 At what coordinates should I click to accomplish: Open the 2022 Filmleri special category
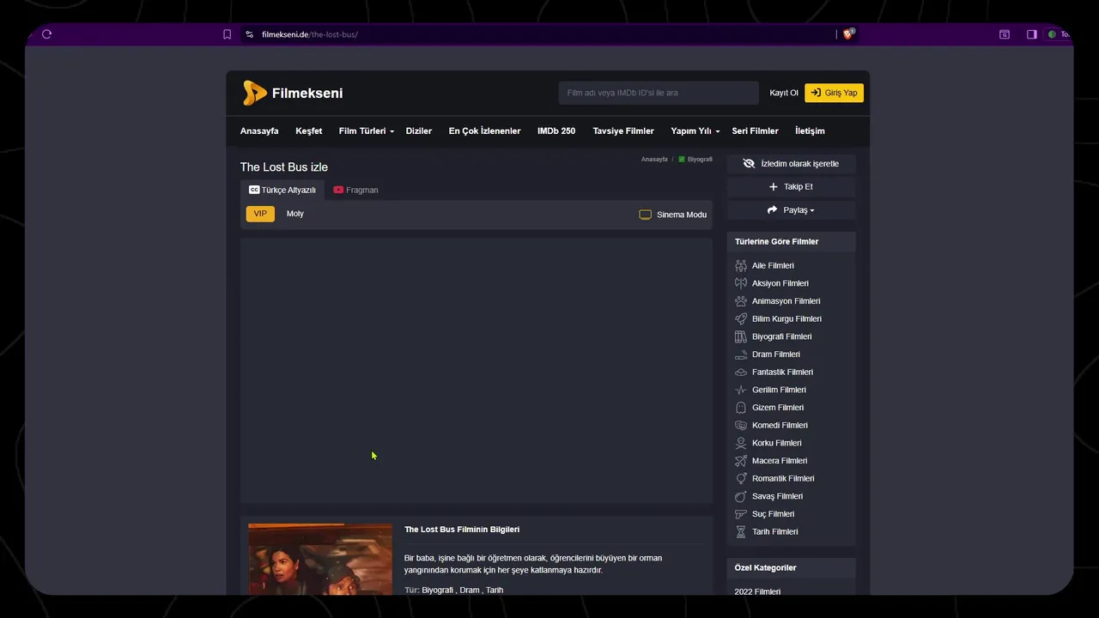[x=757, y=591]
